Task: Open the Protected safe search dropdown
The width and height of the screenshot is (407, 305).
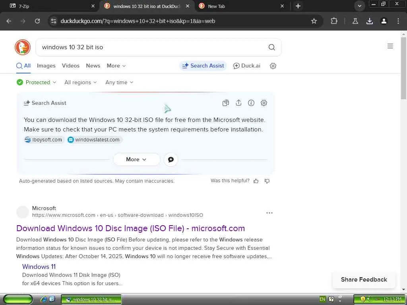Action: tap(36, 83)
